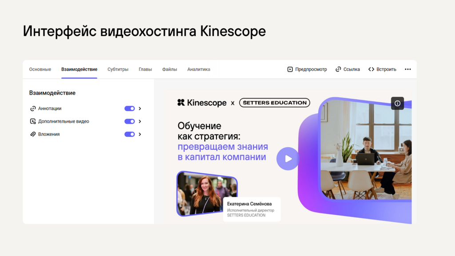Switch to the Субтитры tab
The width and height of the screenshot is (455, 256).
tap(118, 69)
